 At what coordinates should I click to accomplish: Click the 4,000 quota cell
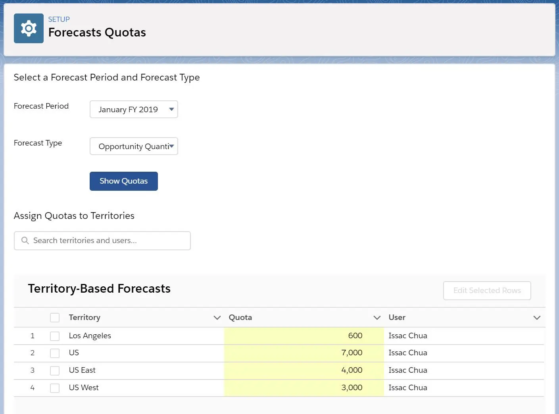click(x=304, y=370)
